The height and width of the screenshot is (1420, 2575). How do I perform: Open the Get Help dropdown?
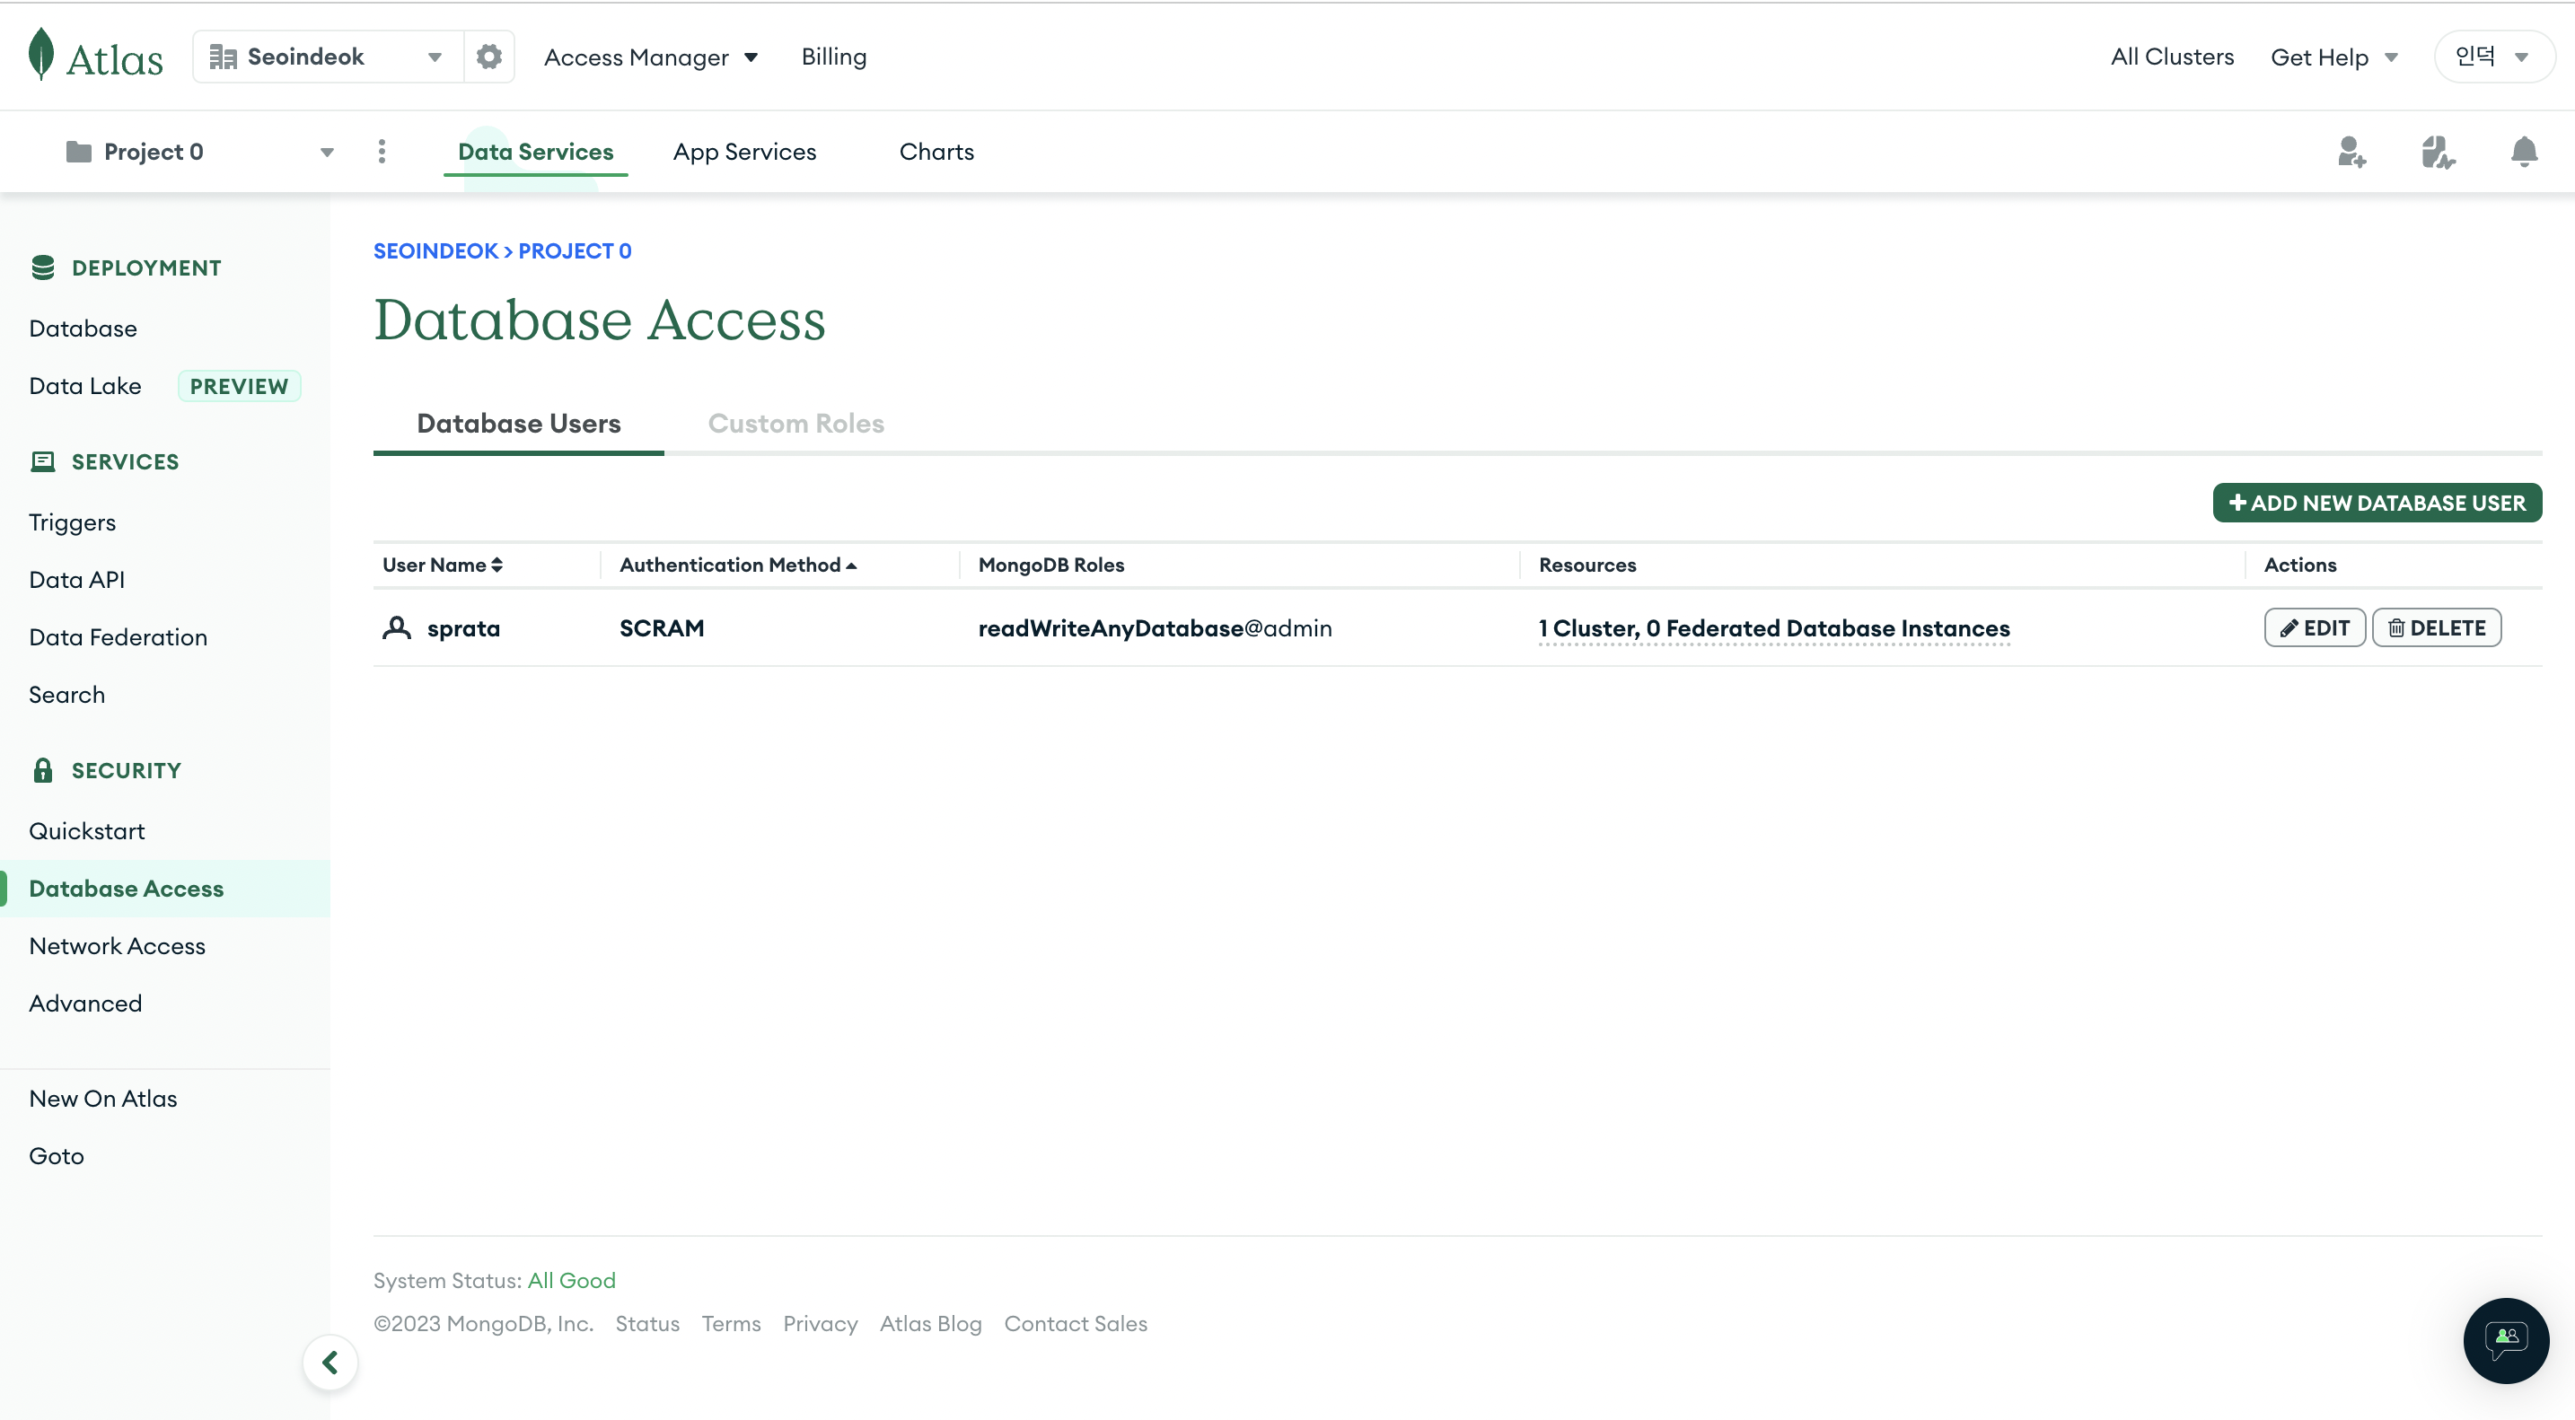click(2334, 57)
